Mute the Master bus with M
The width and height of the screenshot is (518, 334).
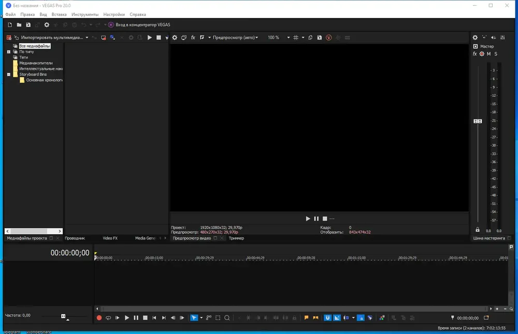[x=488, y=54]
